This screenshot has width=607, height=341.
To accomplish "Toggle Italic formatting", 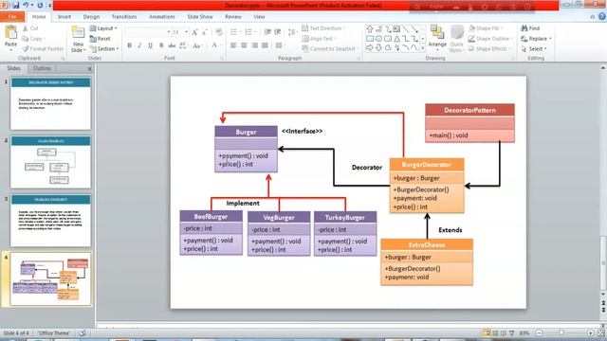I will coord(139,45).
